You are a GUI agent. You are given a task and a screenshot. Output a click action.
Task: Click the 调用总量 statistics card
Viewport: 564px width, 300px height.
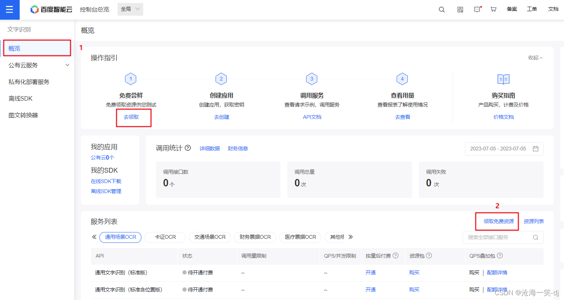350,180
